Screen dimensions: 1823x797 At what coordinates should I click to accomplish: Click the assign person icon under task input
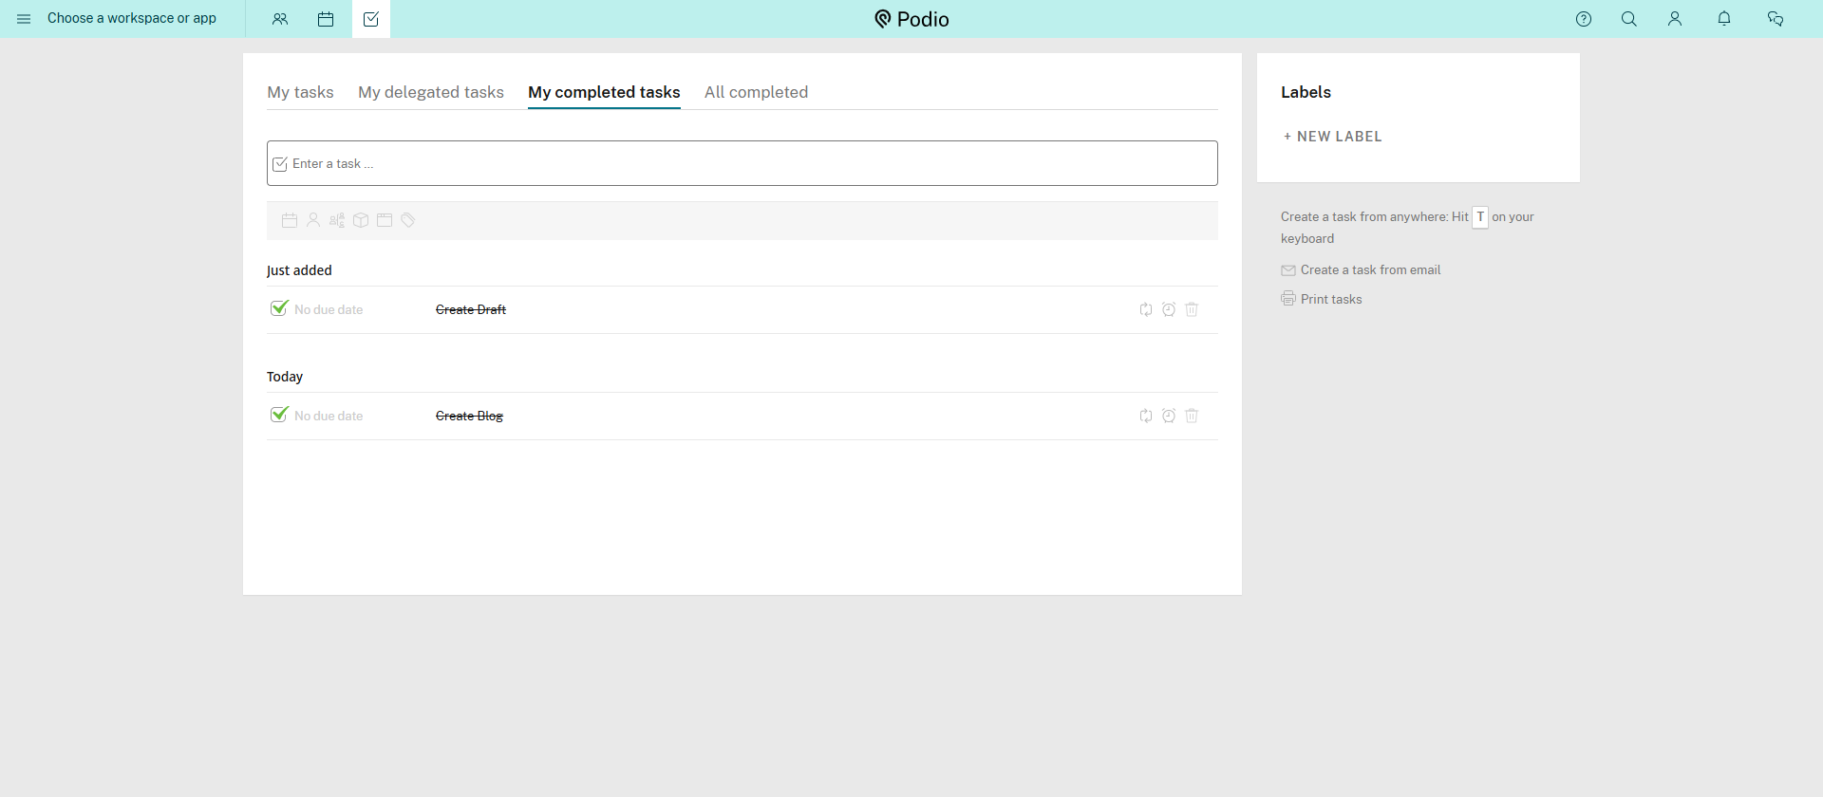pyautogui.click(x=313, y=220)
